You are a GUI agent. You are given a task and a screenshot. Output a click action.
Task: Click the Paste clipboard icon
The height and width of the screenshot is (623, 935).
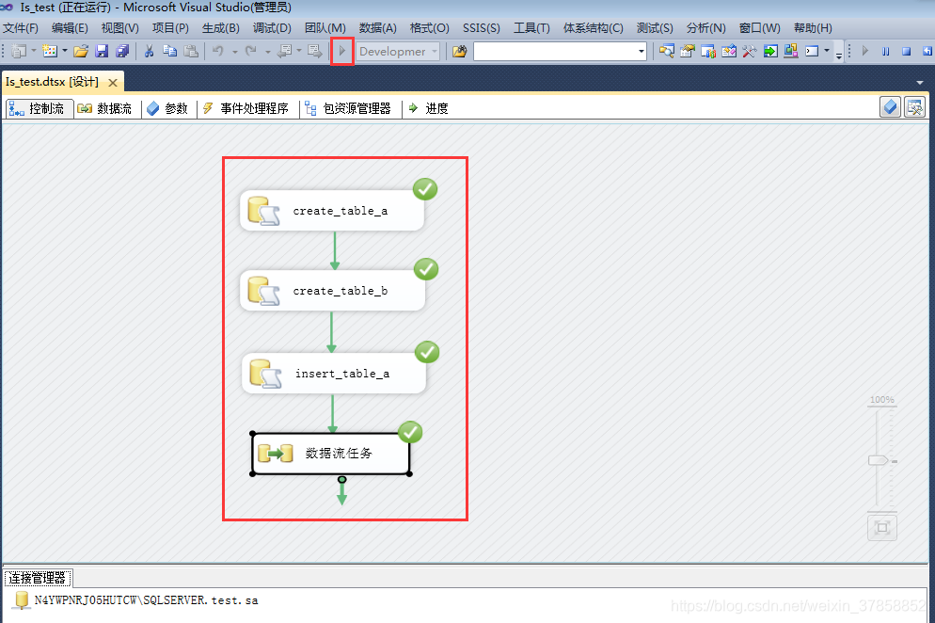pyautogui.click(x=191, y=52)
